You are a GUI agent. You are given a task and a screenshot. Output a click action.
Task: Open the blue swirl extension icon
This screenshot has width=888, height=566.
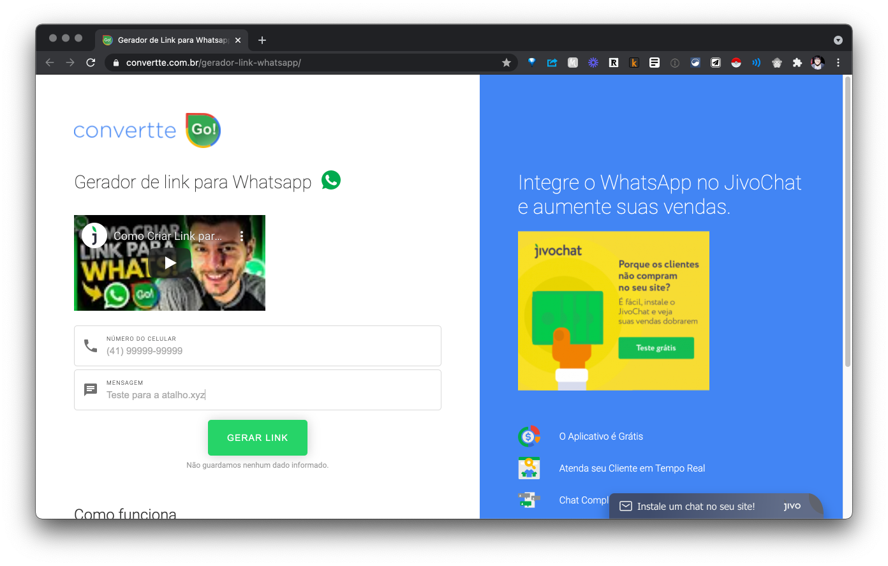click(695, 63)
